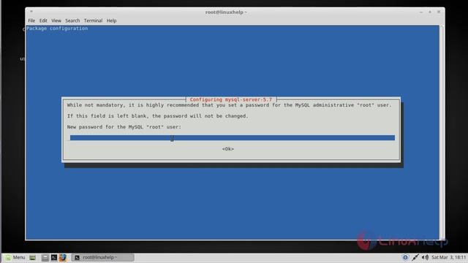Screen dimensions: 468x263
Task: Click the 'If this field is left blank' line
Action: 158,116
